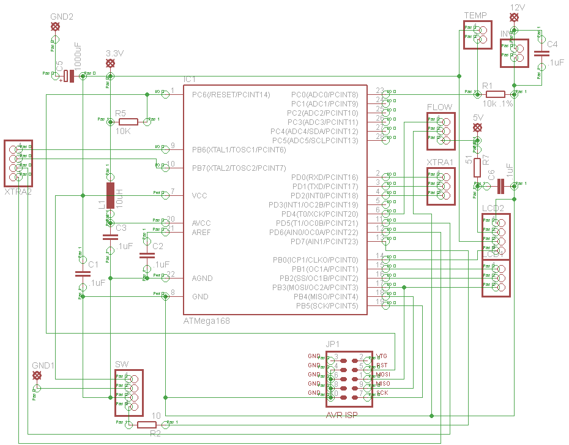The image size is (569, 445).
Task: Click the TEMP connector box
Action: pyautogui.click(x=478, y=35)
